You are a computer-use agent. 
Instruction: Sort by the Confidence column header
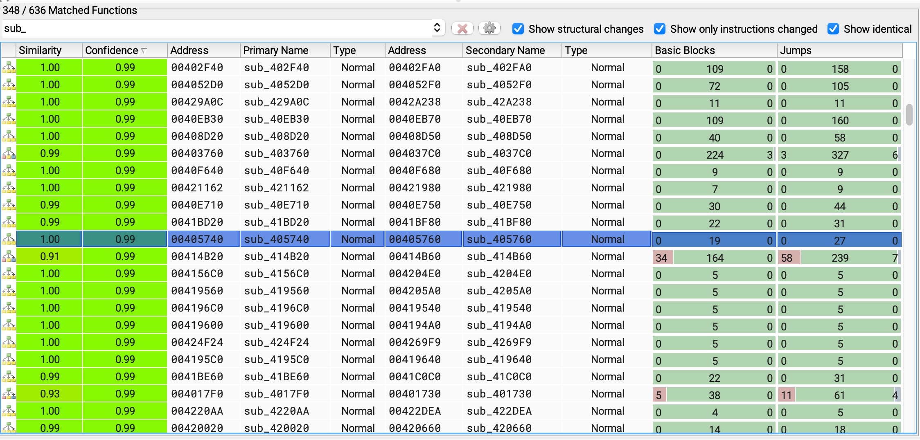(x=124, y=50)
